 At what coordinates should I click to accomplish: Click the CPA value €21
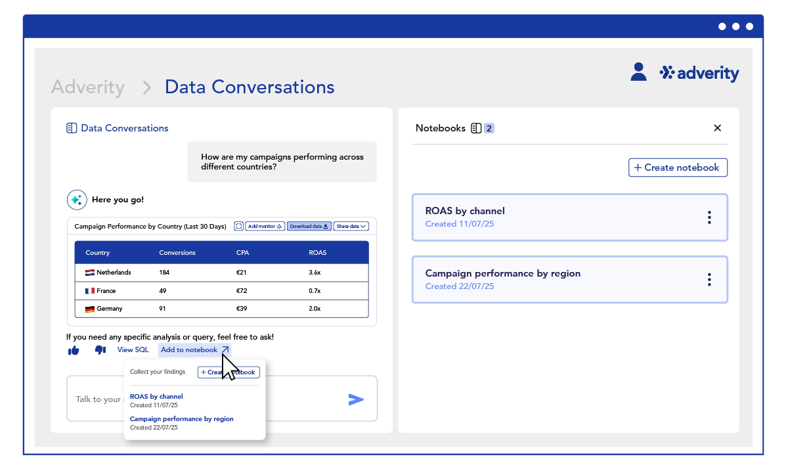241,273
